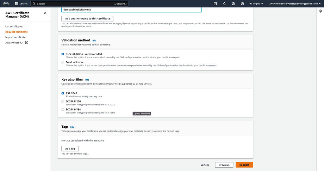
Task: Open the AWSAdministratorAccess account dropdown
Action: pos(295,4)
